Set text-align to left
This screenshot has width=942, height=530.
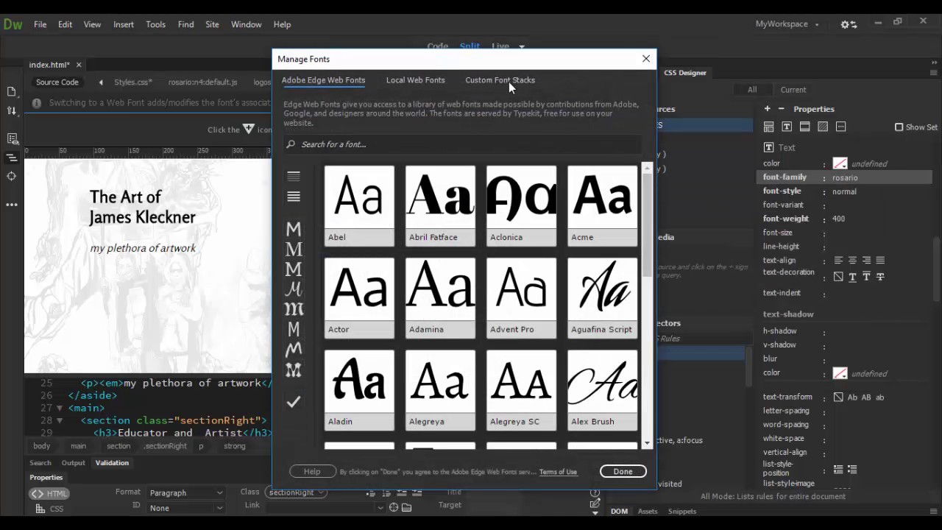point(838,261)
